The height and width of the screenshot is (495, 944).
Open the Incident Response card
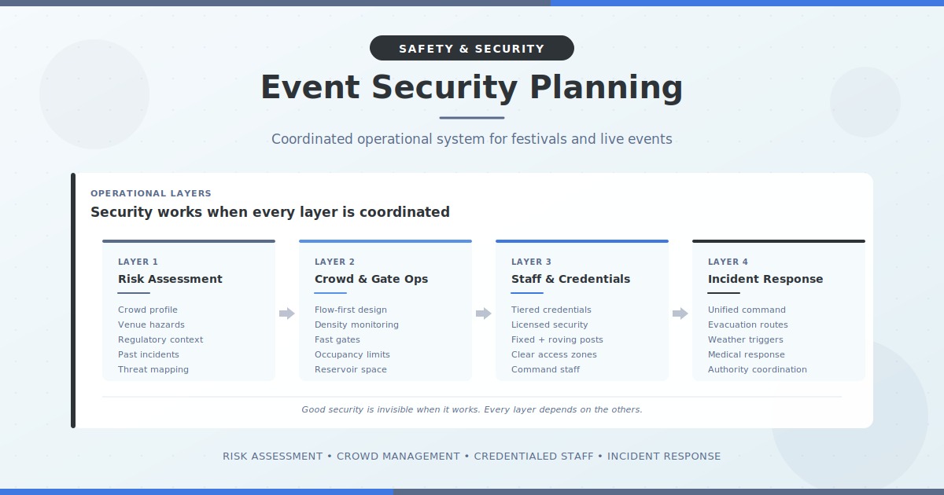tap(779, 310)
